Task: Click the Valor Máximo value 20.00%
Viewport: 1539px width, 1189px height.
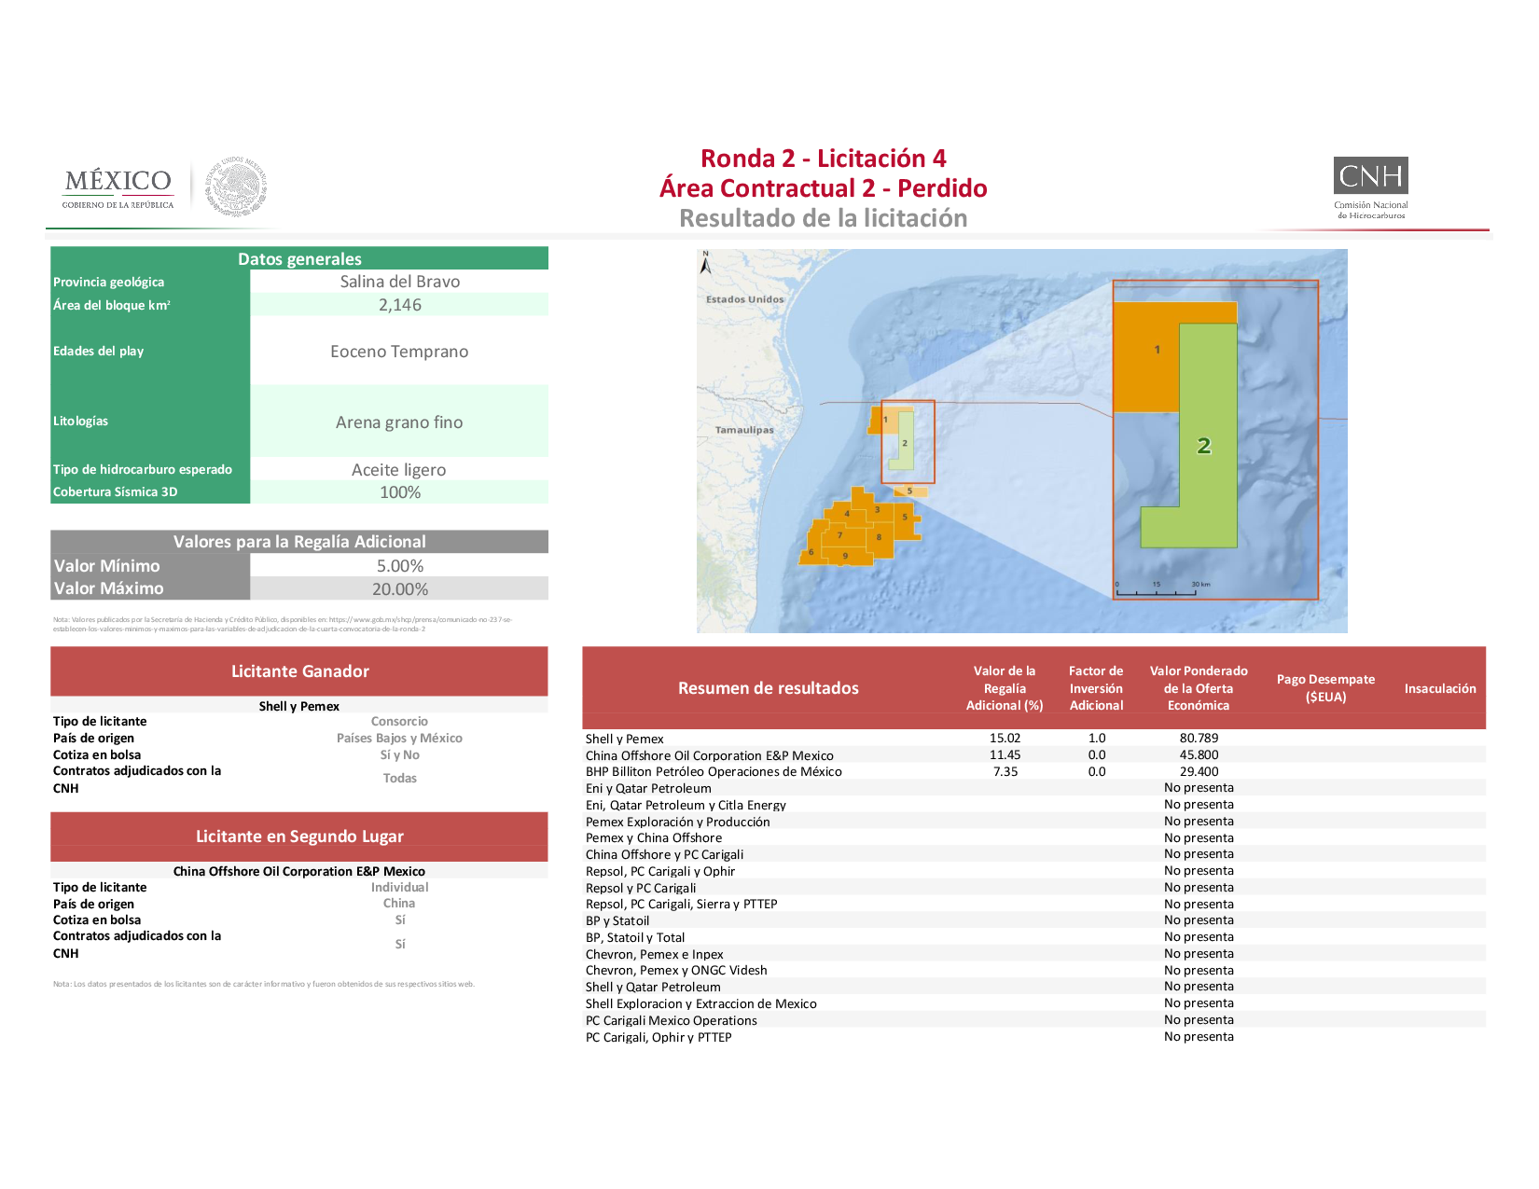Action: pyautogui.click(x=399, y=589)
